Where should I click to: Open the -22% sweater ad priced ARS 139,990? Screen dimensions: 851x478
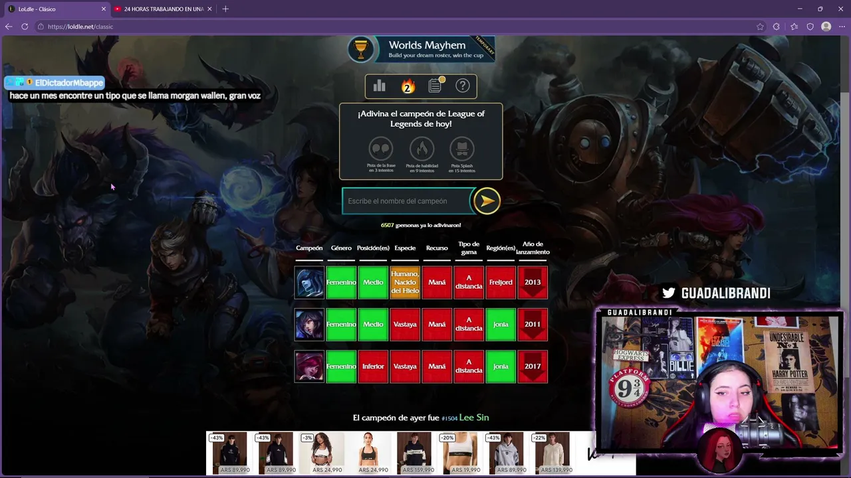[552, 453]
